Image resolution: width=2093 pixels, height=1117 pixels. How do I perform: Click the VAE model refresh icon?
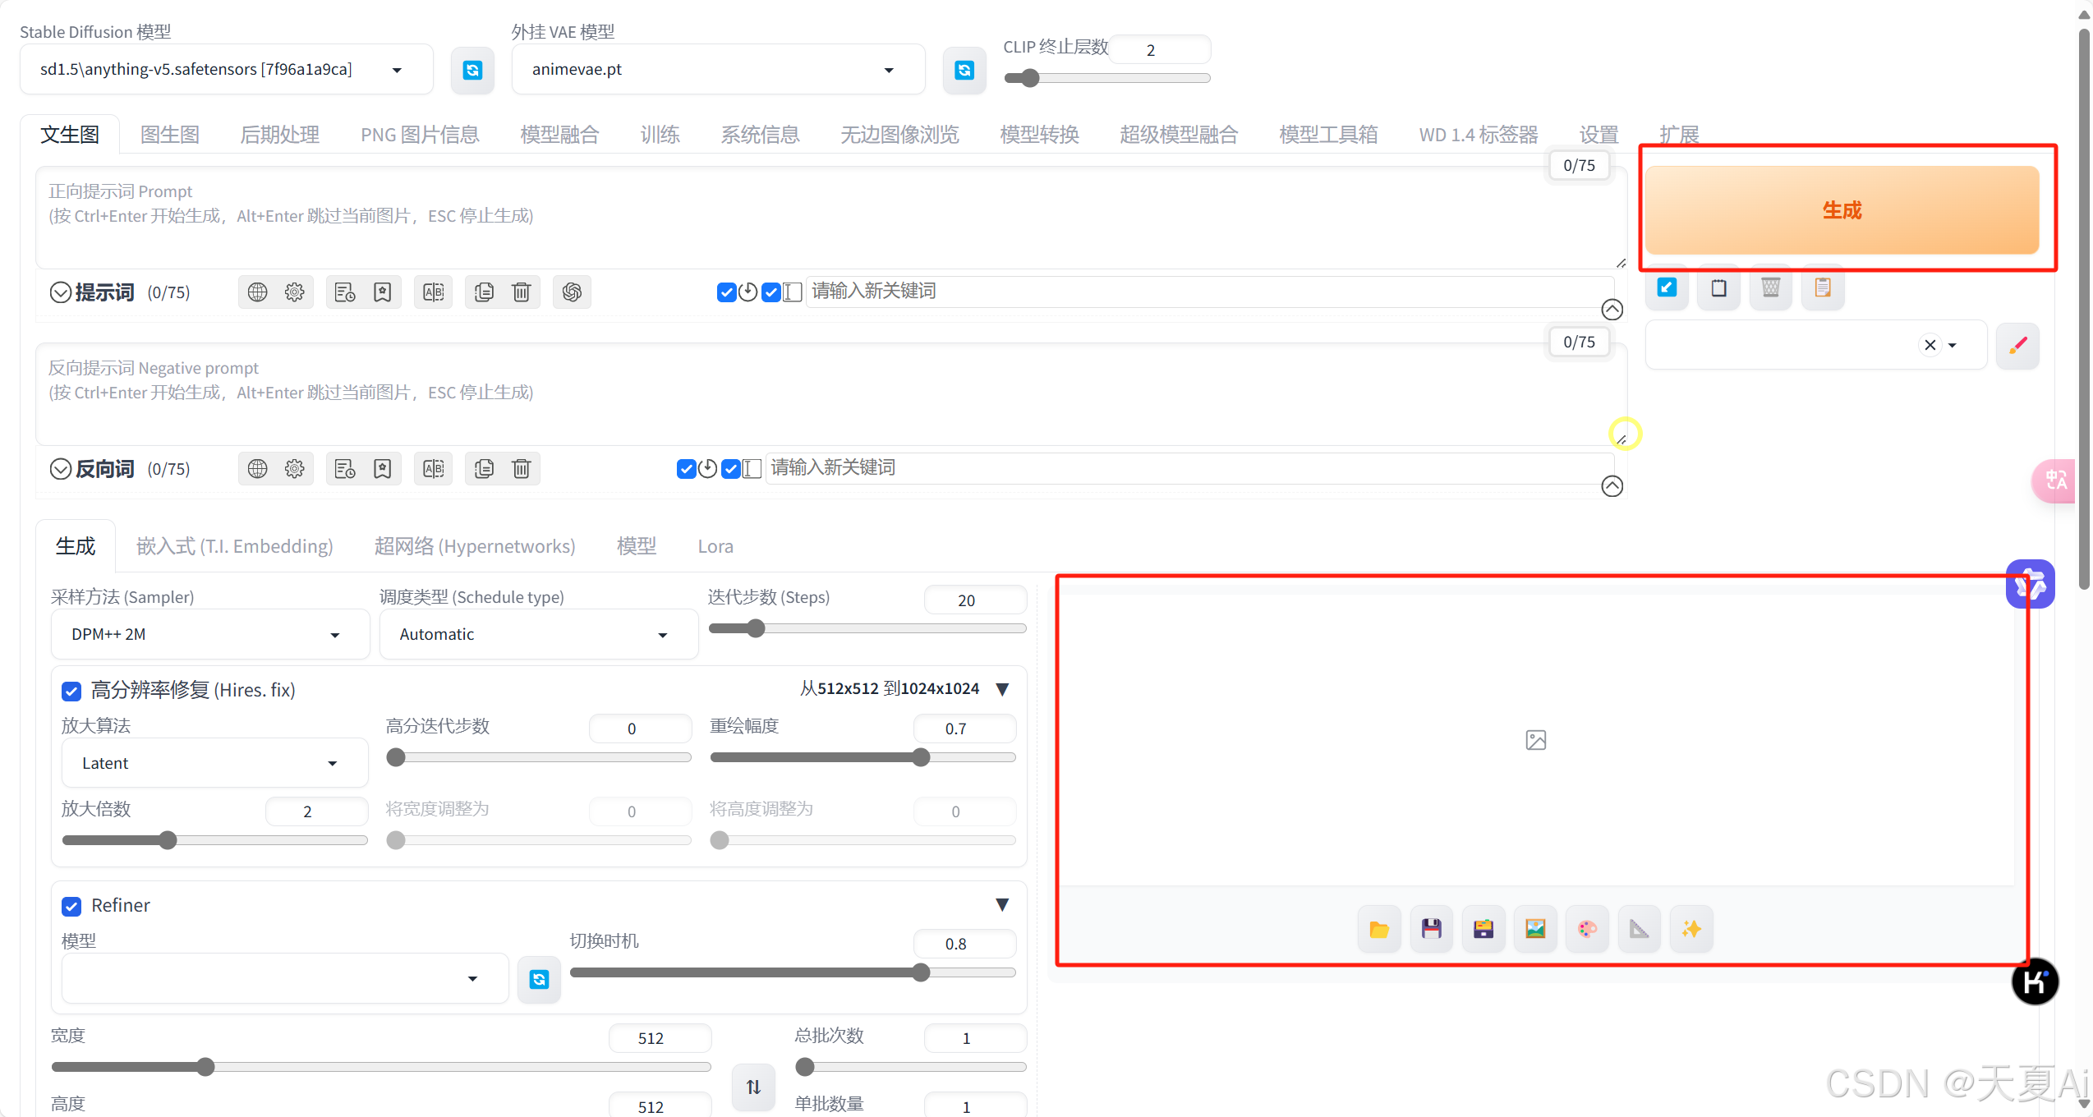click(x=964, y=70)
